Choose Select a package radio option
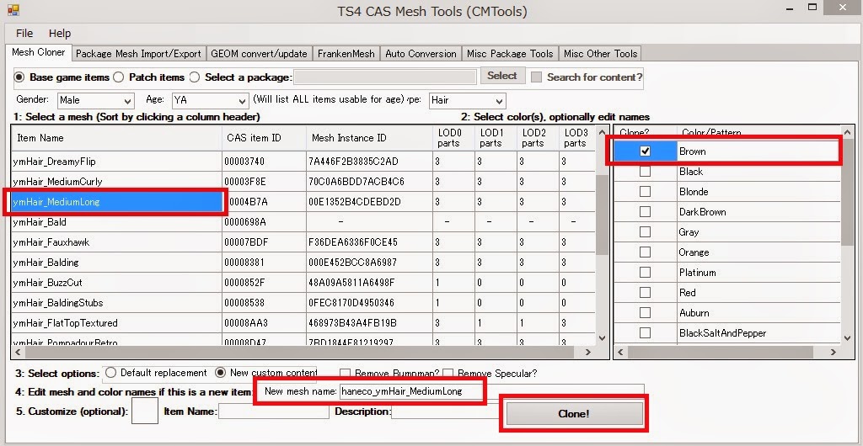This screenshot has width=863, height=446. tap(195, 77)
